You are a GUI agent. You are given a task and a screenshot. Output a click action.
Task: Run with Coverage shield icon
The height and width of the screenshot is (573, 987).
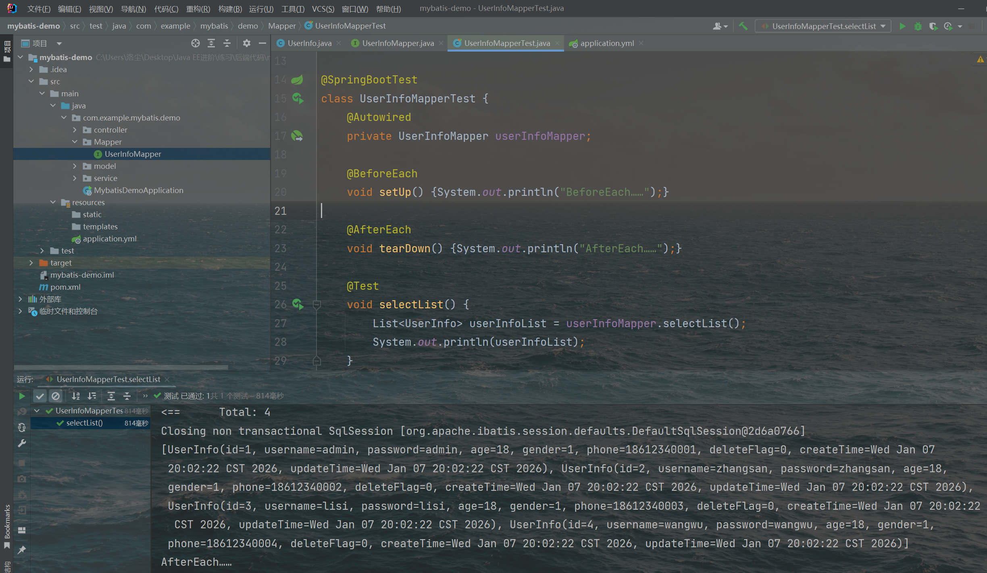pyautogui.click(x=933, y=26)
